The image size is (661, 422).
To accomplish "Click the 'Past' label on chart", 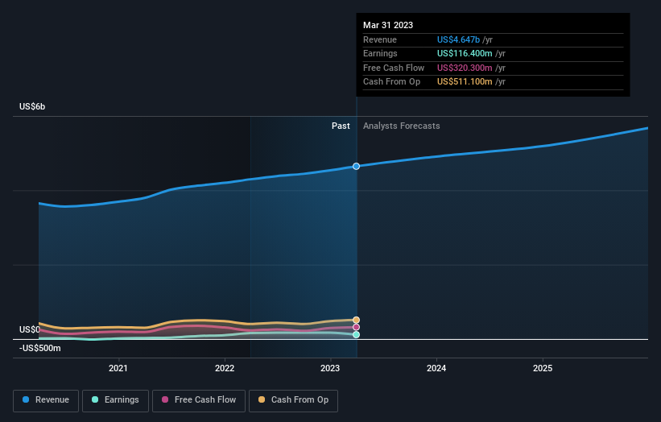I will pyautogui.click(x=341, y=126).
